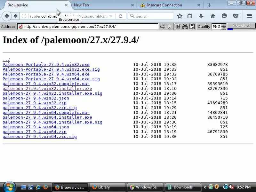Download palemoon-27.9.4.win32.installer.exe
256x192 pixels.
tap(47, 89)
